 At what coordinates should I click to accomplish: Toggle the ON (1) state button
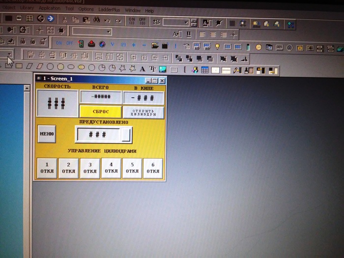click(x=132, y=21)
